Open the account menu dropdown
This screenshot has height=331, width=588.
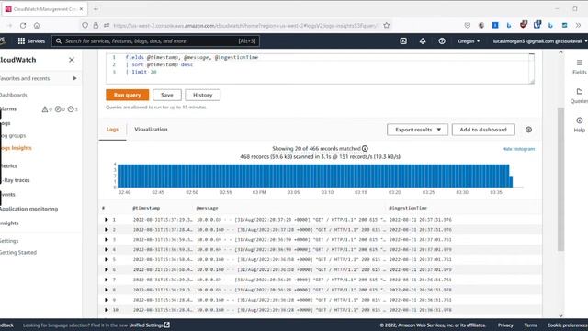click(x=540, y=40)
